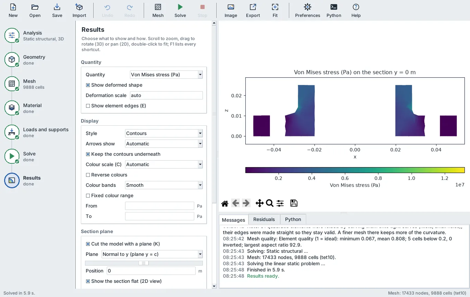Screen dimensions: 470x297
Task: Click the plot Save figure icon
Action: point(294,203)
